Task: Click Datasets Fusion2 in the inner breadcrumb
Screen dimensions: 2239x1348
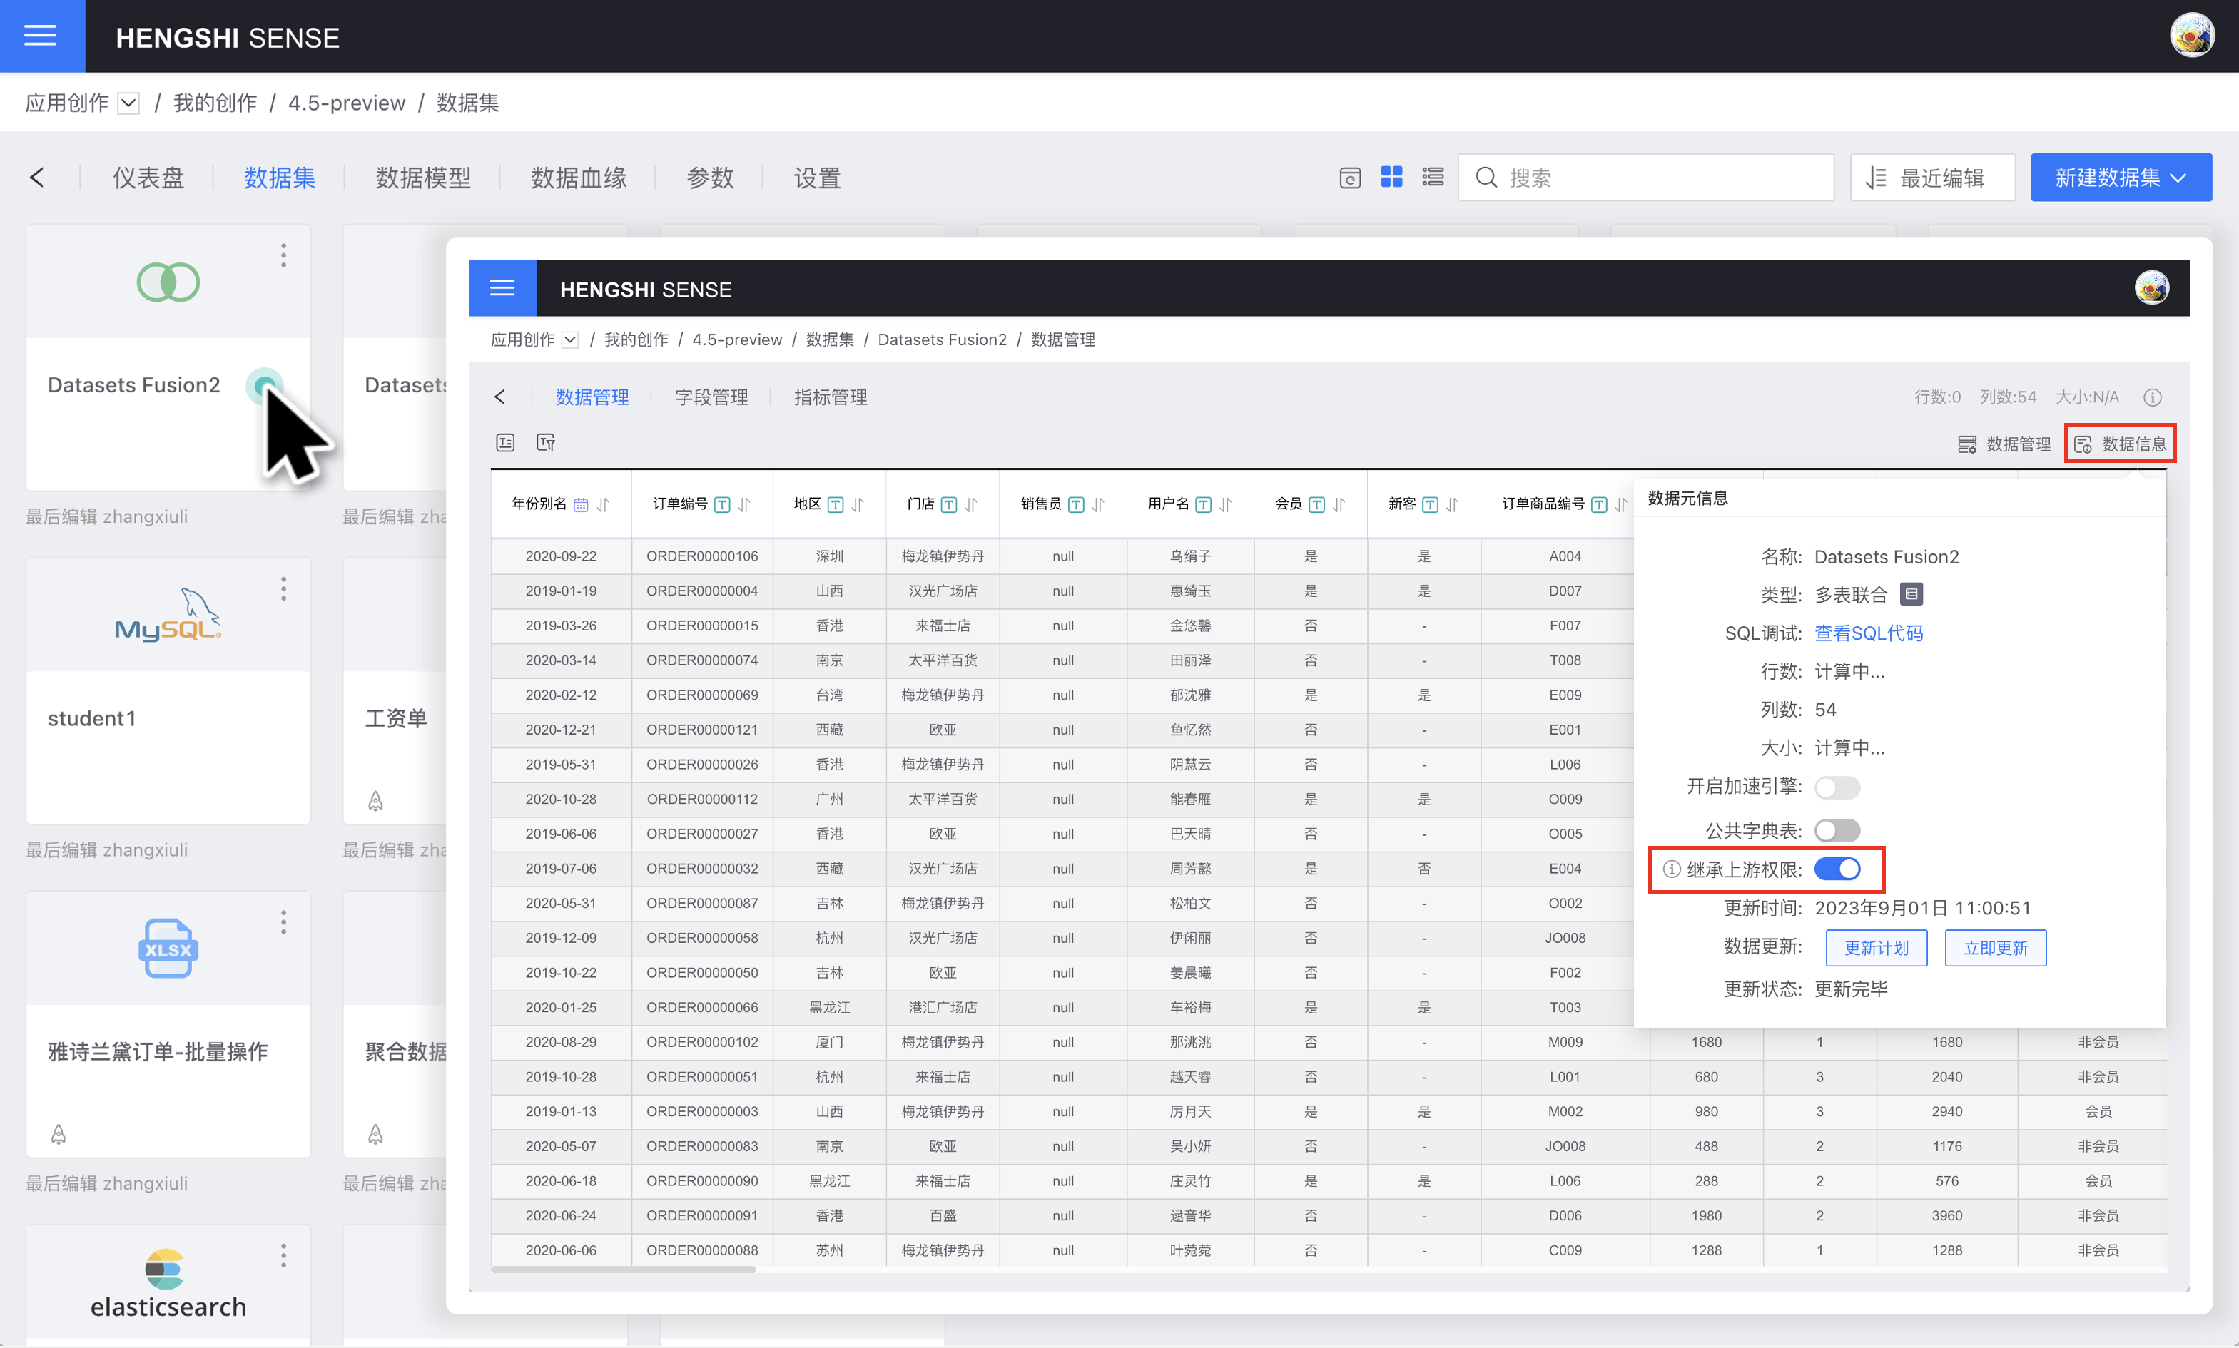Action: pos(941,339)
